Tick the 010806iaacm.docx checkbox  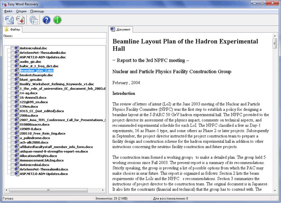(12, 124)
